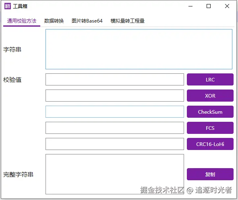Click the XOR button
The image size is (238, 200).
pyautogui.click(x=210, y=96)
